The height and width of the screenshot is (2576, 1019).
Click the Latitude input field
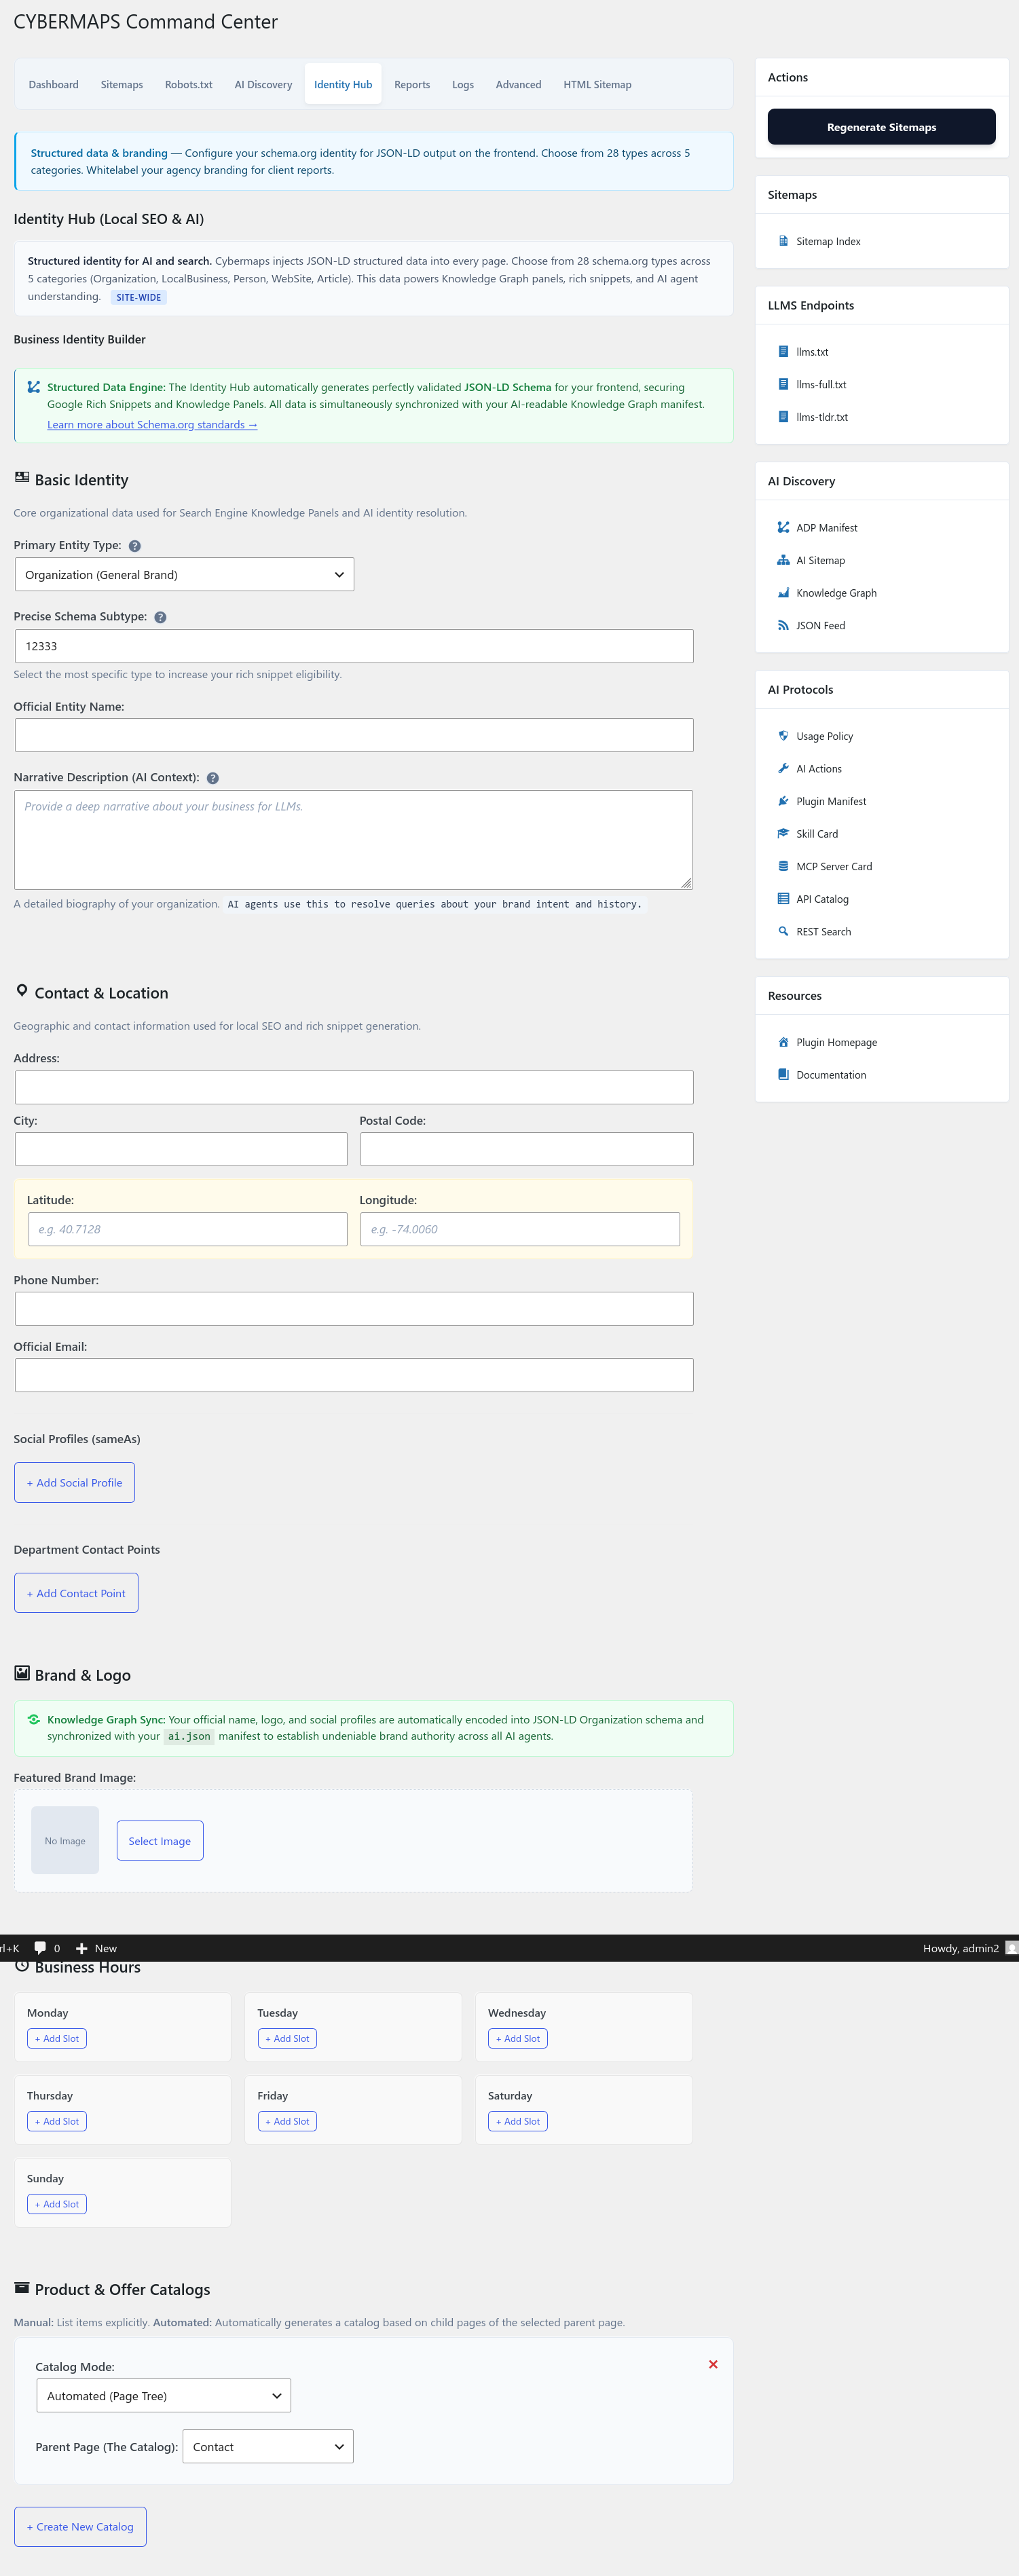188,1230
